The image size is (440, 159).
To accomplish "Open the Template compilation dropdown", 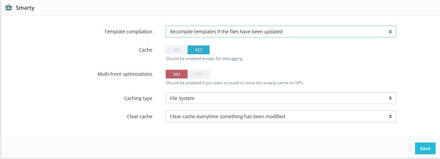I will coord(280,32).
